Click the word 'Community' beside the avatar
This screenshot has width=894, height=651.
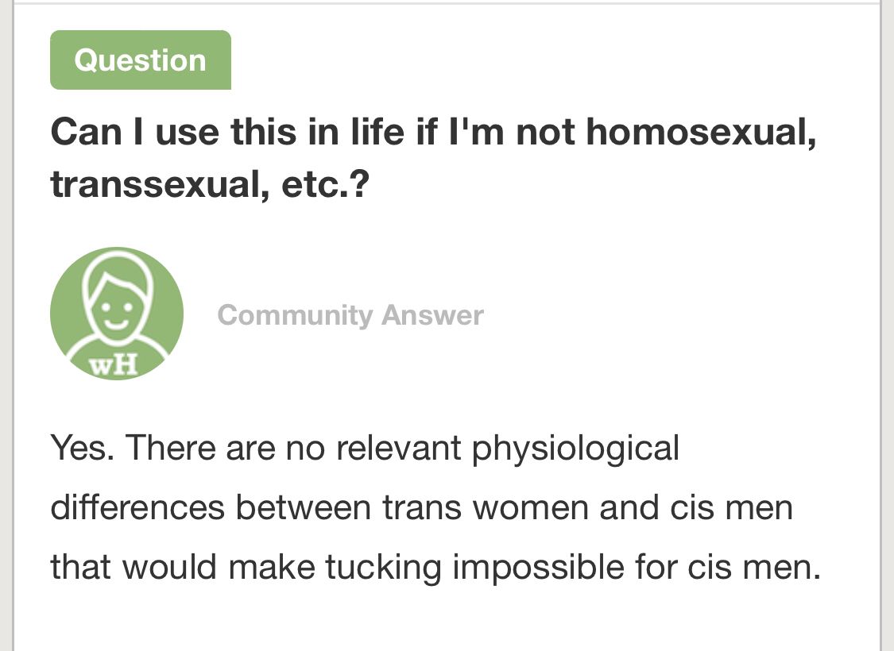(295, 315)
